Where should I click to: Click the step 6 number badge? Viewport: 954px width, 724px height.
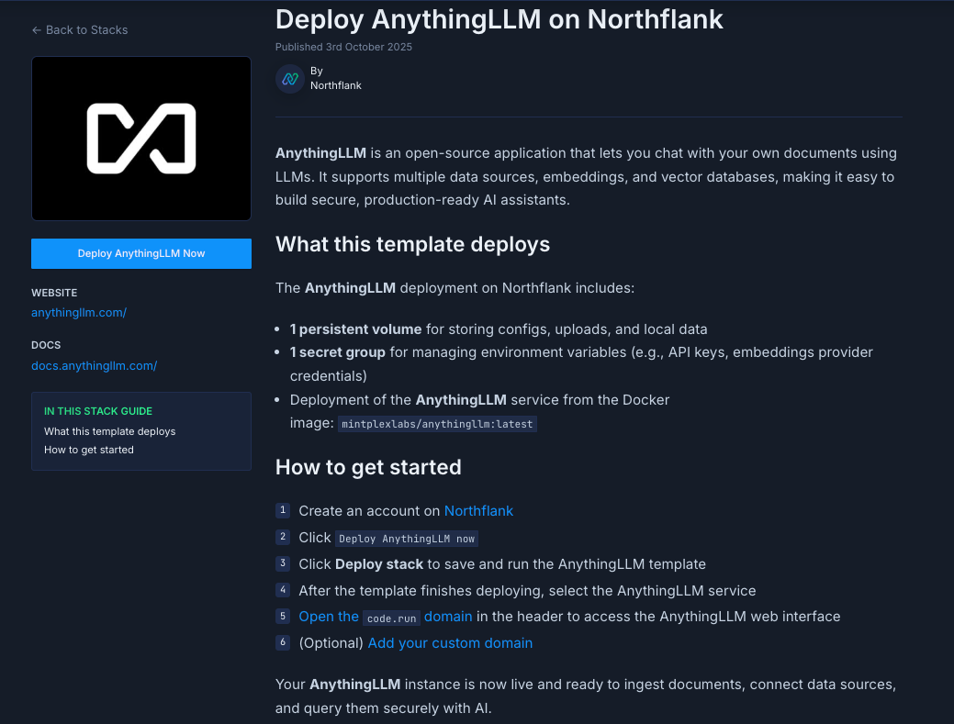pos(283,642)
